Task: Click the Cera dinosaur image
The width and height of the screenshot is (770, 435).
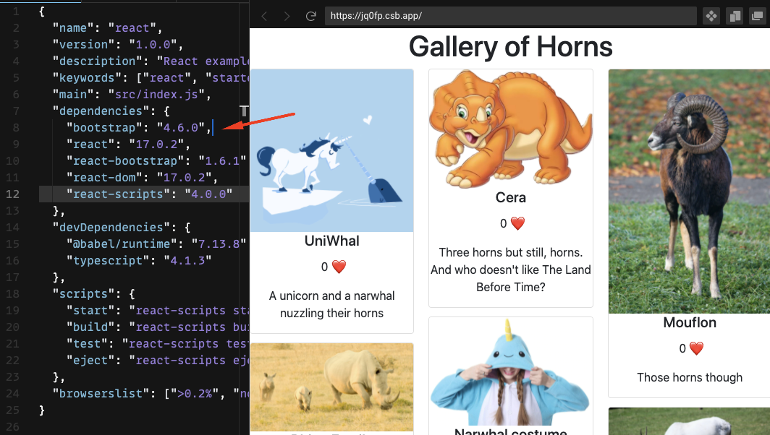Action: tap(511, 130)
